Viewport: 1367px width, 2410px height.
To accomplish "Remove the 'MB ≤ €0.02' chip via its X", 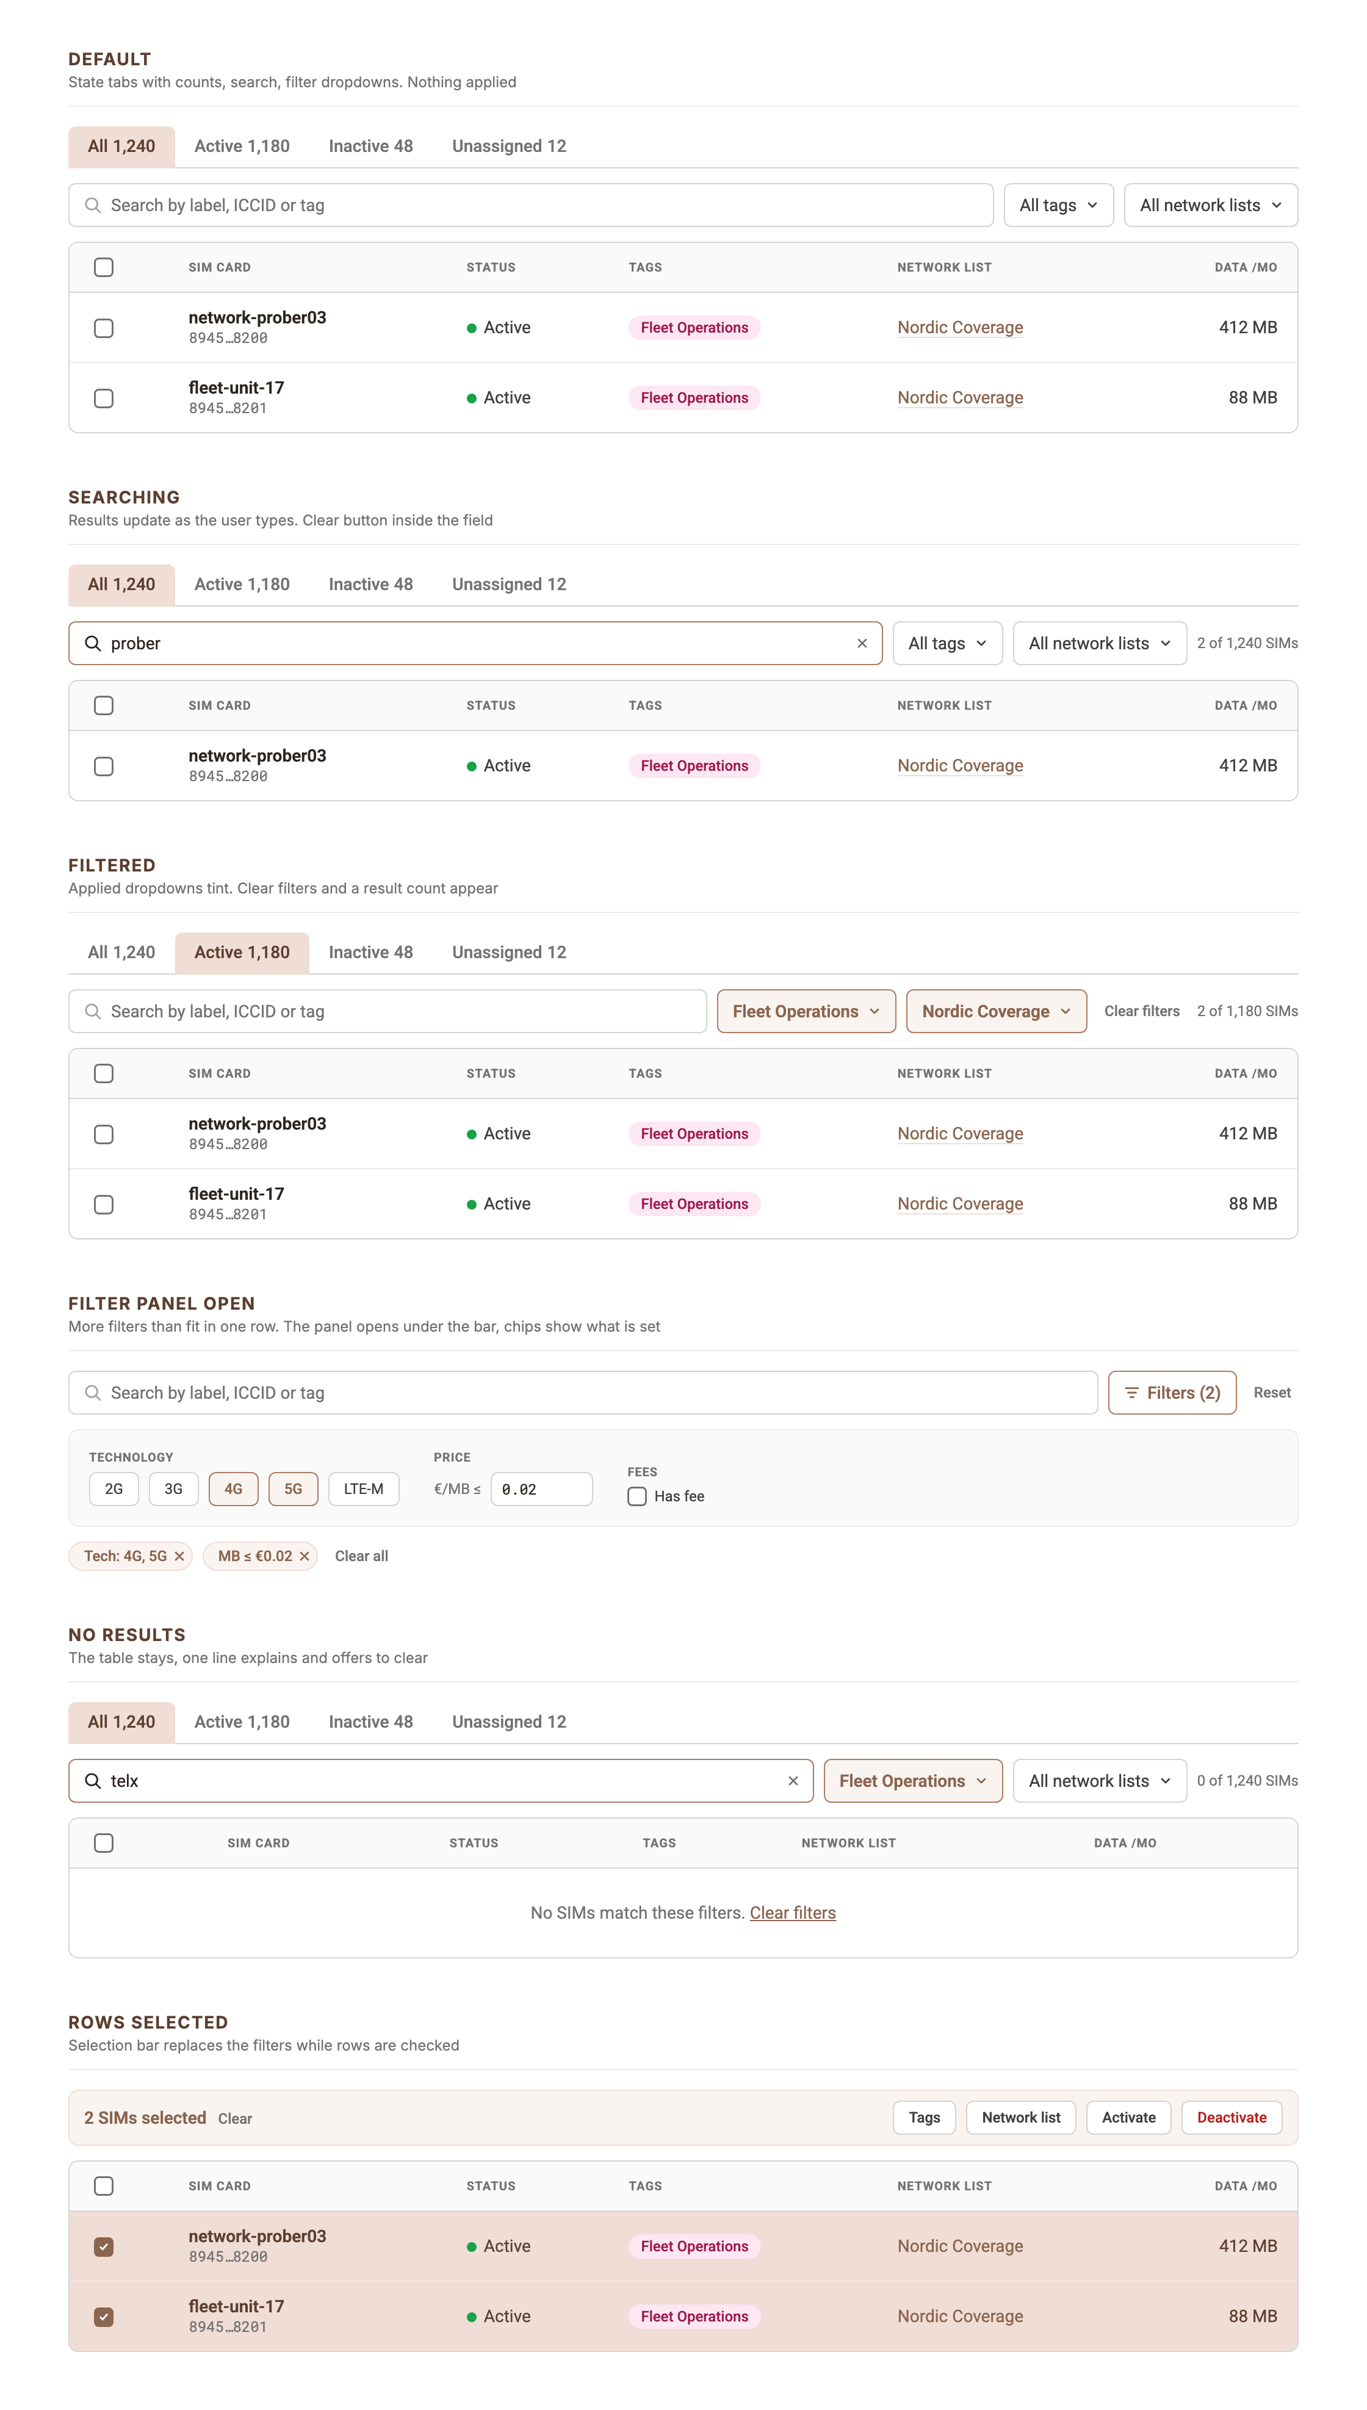I will (x=304, y=1556).
